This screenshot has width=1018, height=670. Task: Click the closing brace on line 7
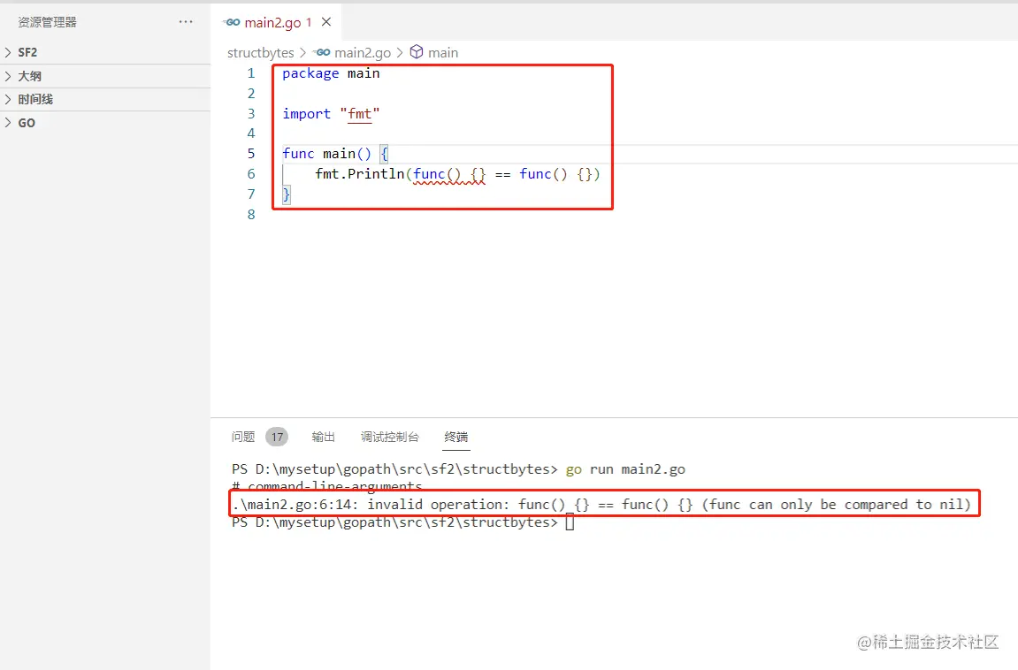pyautogui.click(x=287, y=194)
